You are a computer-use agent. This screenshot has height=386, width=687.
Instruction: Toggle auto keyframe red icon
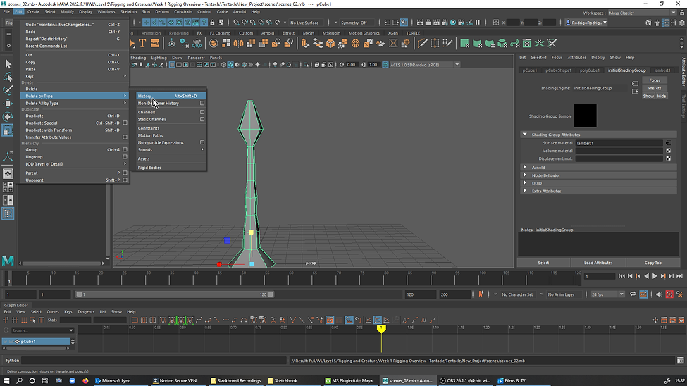(669, 294)
